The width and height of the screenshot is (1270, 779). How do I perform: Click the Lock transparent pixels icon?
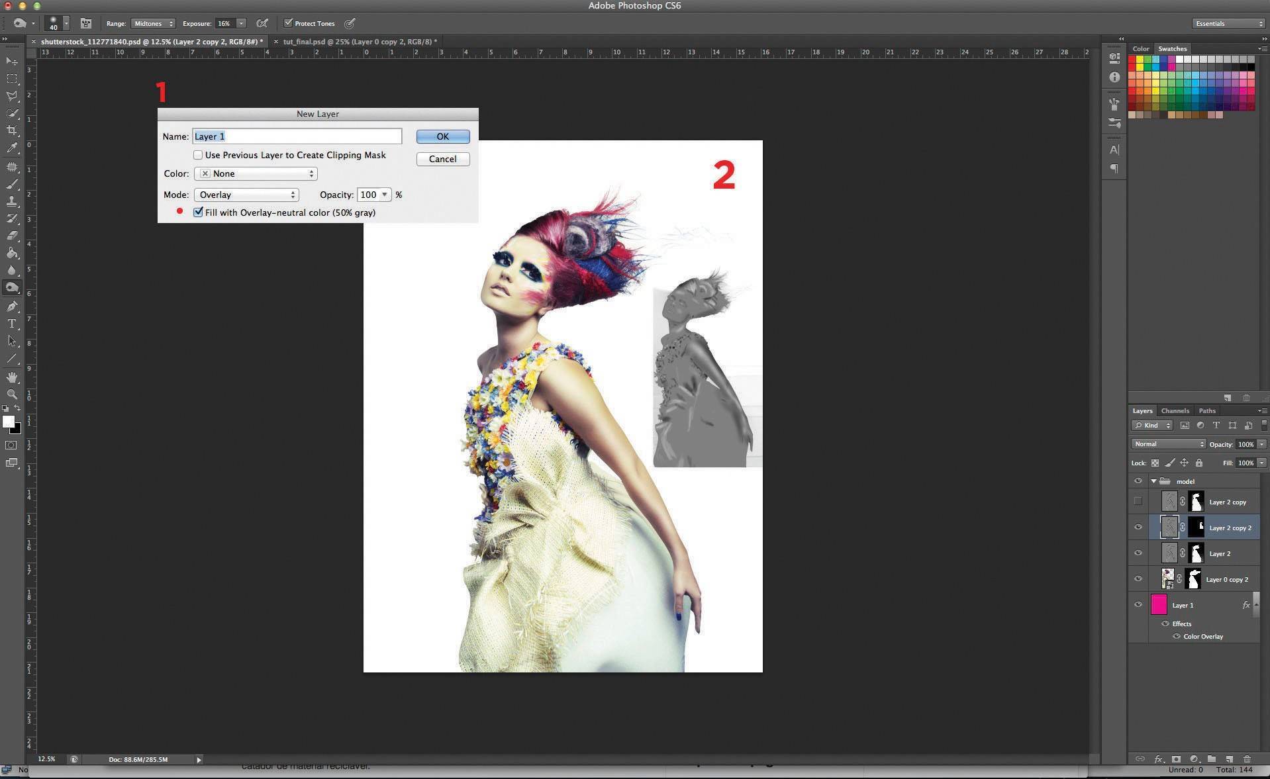click(1155, 463)
